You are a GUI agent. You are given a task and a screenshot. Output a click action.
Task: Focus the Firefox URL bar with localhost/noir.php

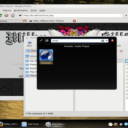70,15
